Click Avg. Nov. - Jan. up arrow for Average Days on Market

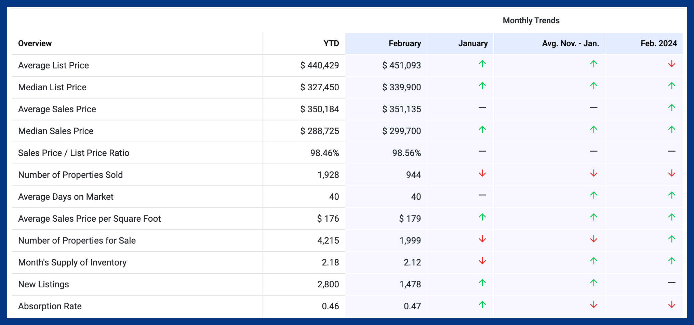(593, 195)
